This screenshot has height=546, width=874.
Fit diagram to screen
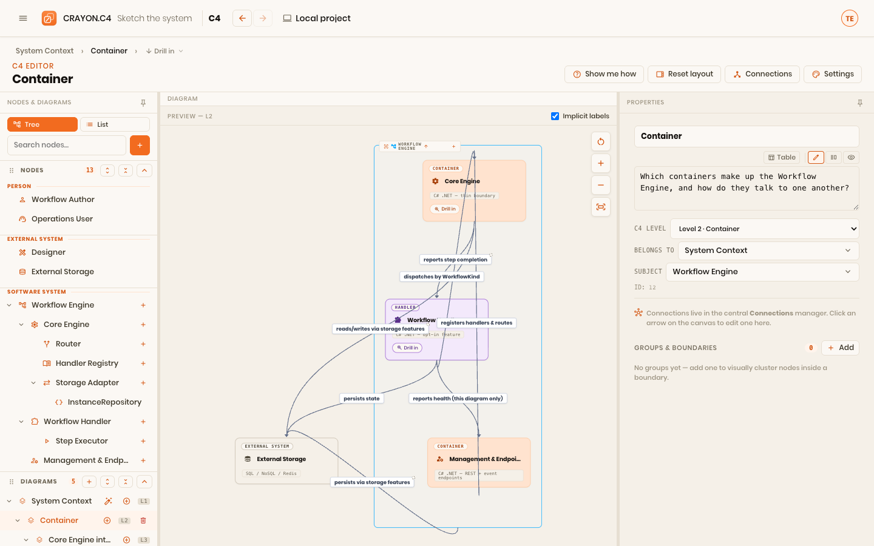[x=601, y=207]
